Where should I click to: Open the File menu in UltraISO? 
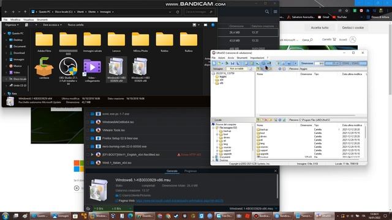tap(214, 58)
